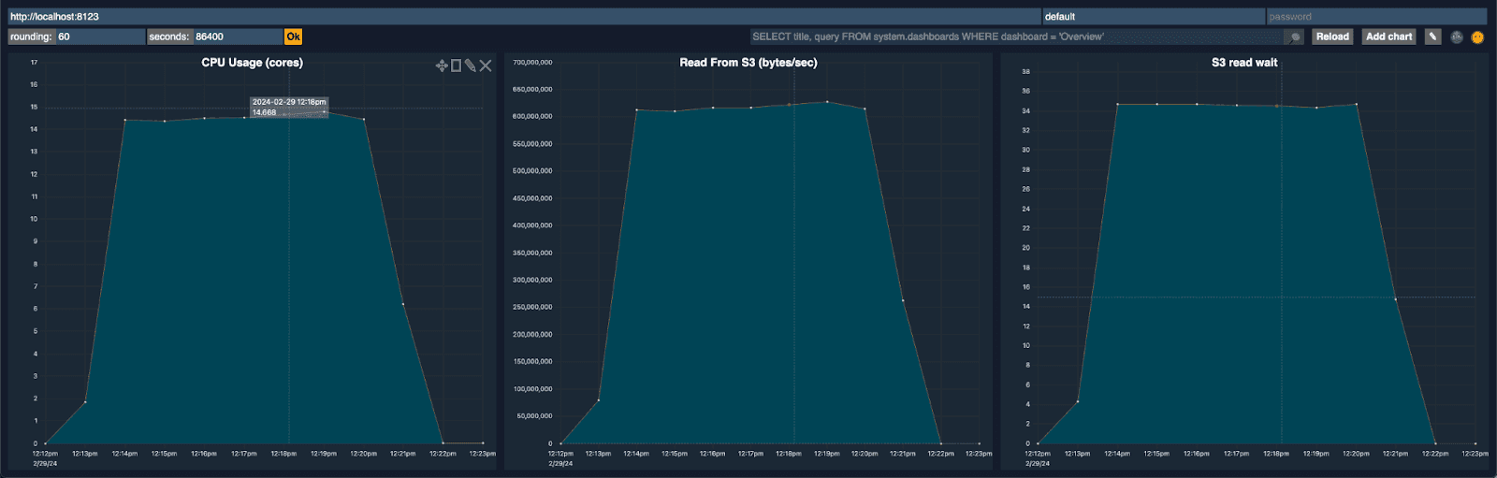Image resolution: width=1497 pixels, height=478 pixels.
Task: Focus the seconds value field
Action: [238, 36]
